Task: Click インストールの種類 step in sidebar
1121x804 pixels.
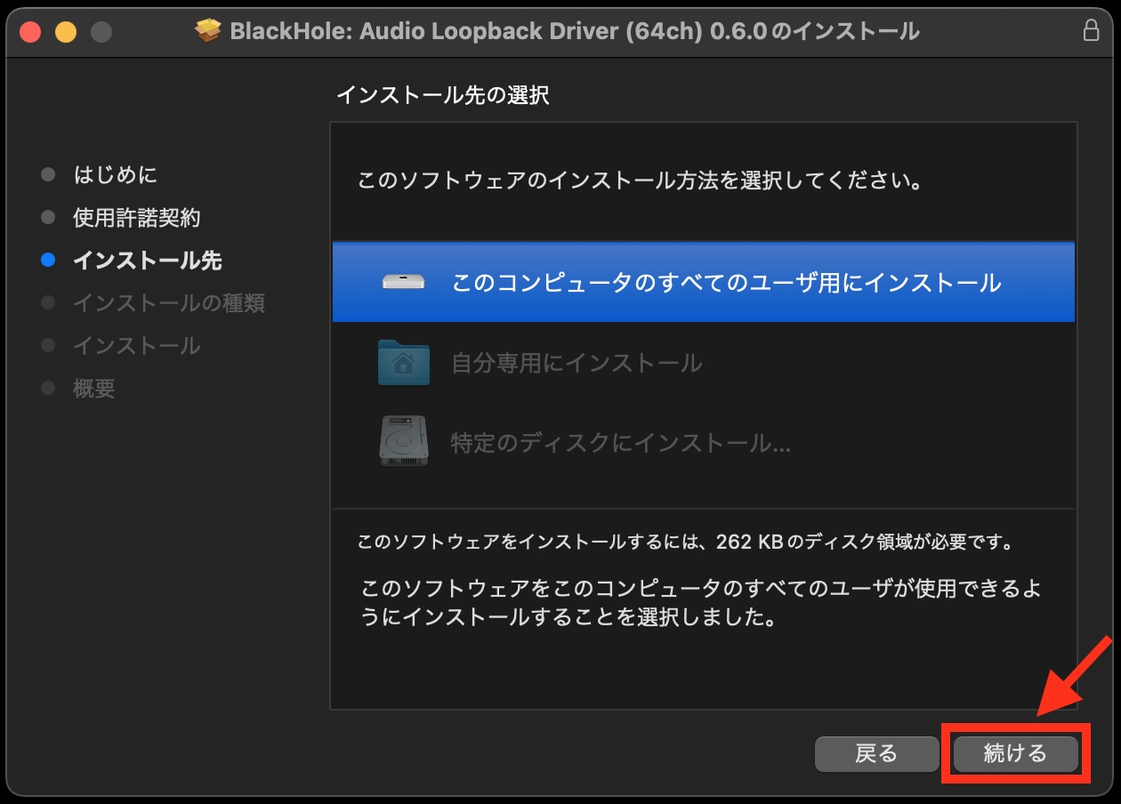Action: (169, 303)
